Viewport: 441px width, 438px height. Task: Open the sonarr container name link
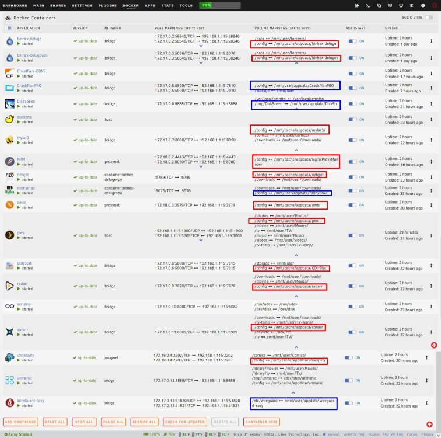(23, 329)
